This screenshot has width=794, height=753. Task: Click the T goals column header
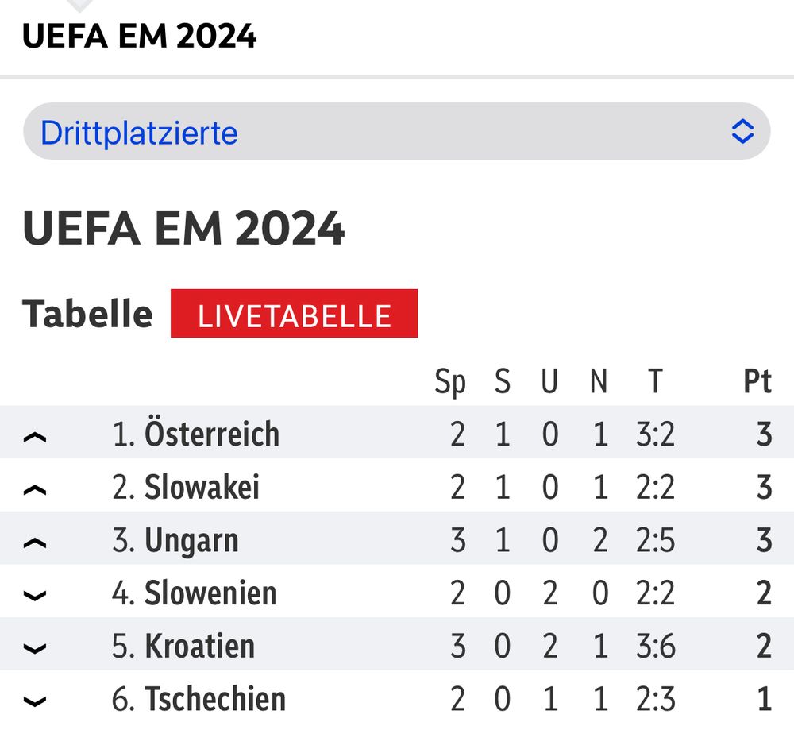click(x=654, y=382)
